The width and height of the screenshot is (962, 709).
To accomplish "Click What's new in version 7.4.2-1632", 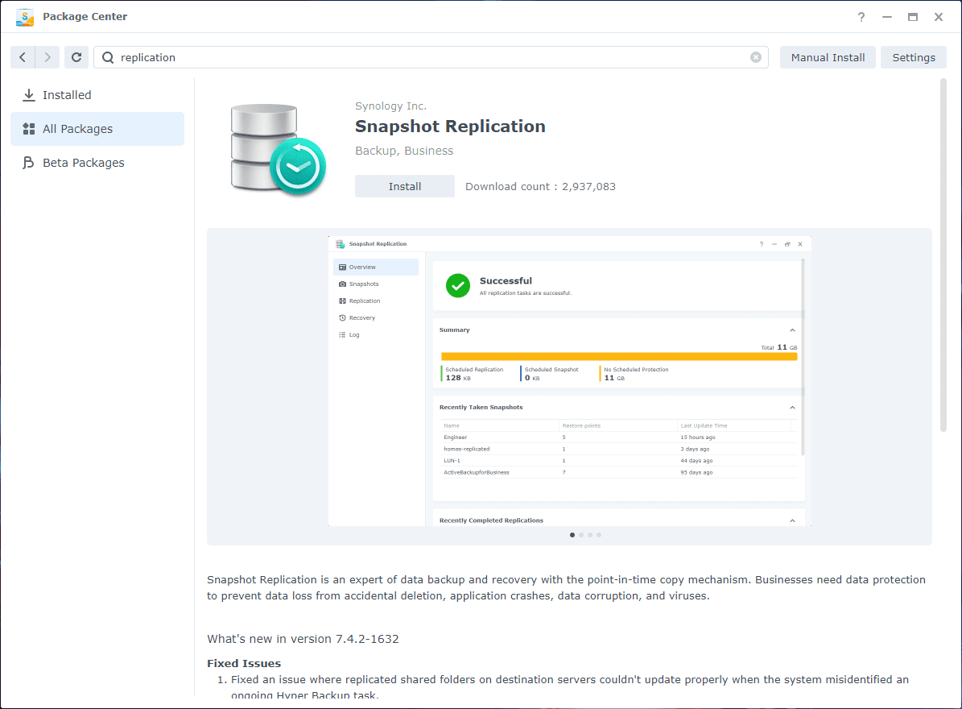I will point(303,639).
